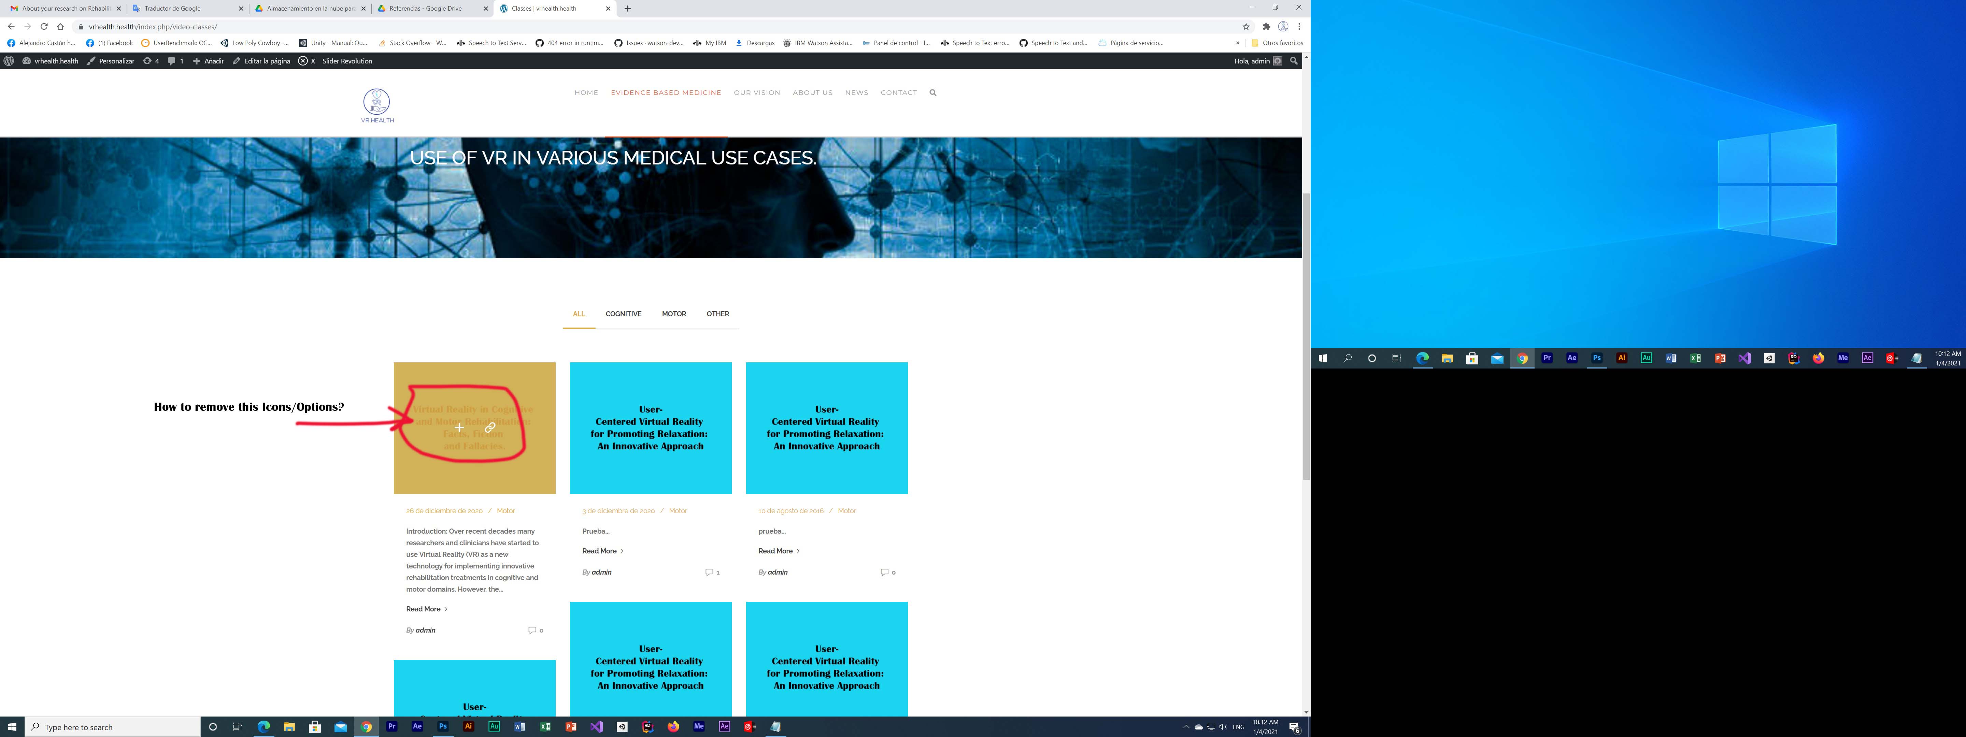The width and height of the screenshot is (1966, 737).
Task: Open the Personalizar customizer link
Action: click(111, 61)
